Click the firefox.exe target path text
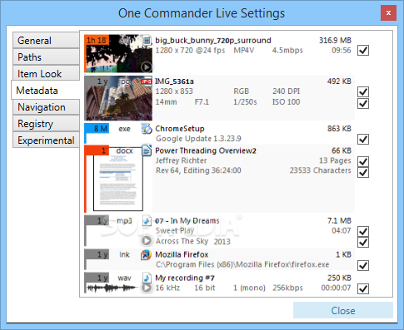 point(242,264)
